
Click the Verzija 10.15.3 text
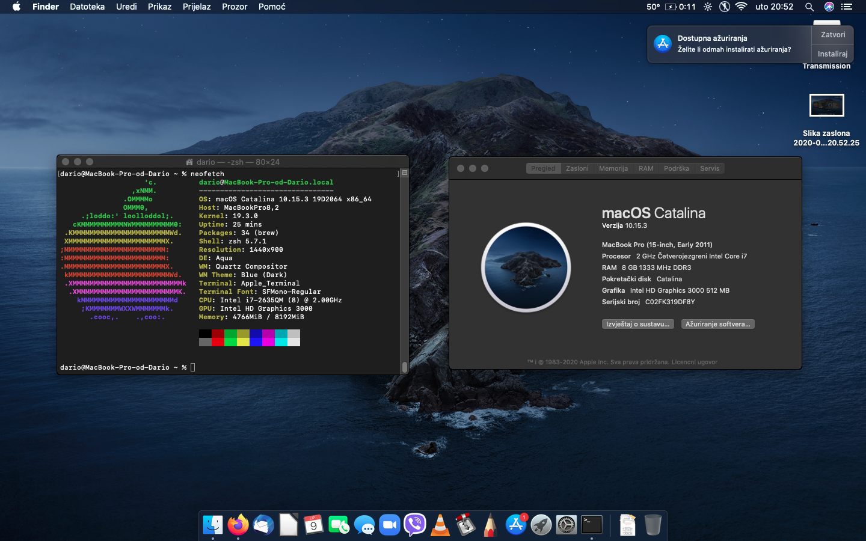click(x=624, y=225)
